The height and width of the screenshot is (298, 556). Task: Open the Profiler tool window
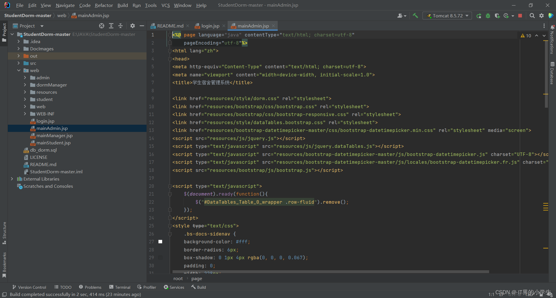(147, 287)
